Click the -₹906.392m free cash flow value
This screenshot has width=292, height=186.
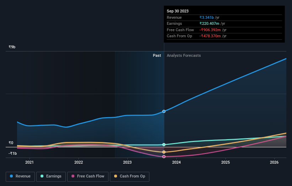click(x=210, y=30)
